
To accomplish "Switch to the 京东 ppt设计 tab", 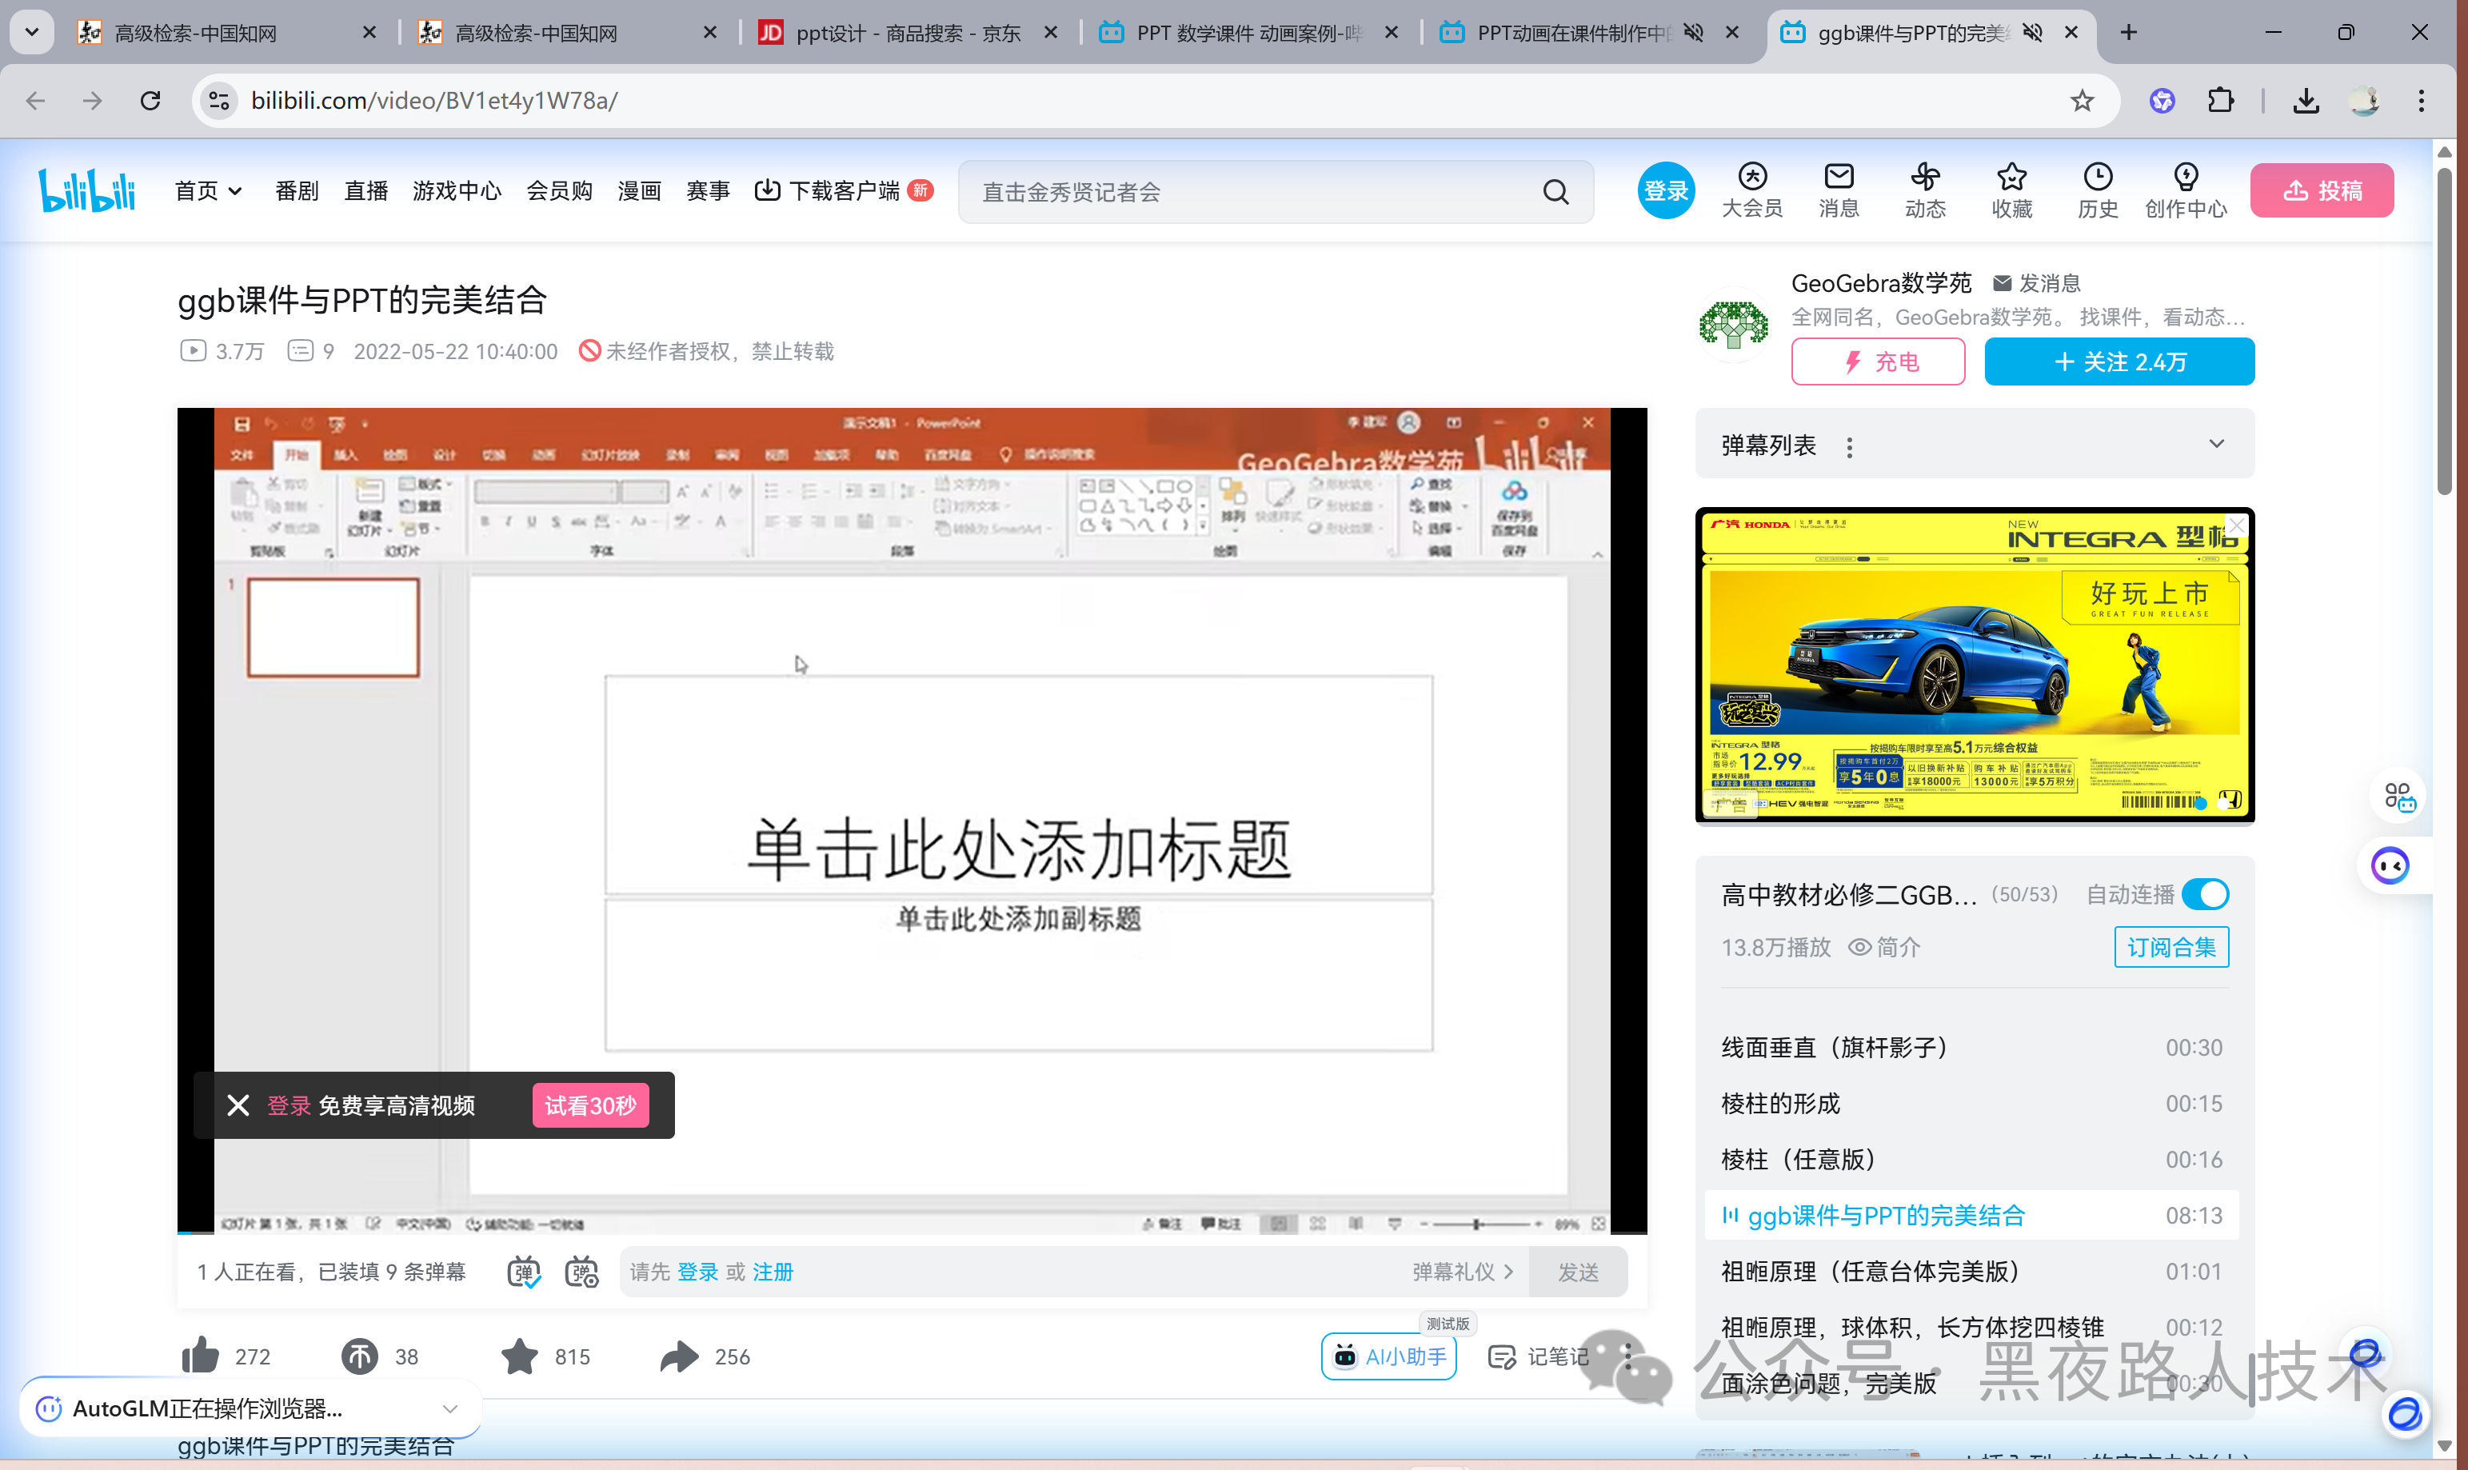I will pyautogui.click(x=906, y=33).
